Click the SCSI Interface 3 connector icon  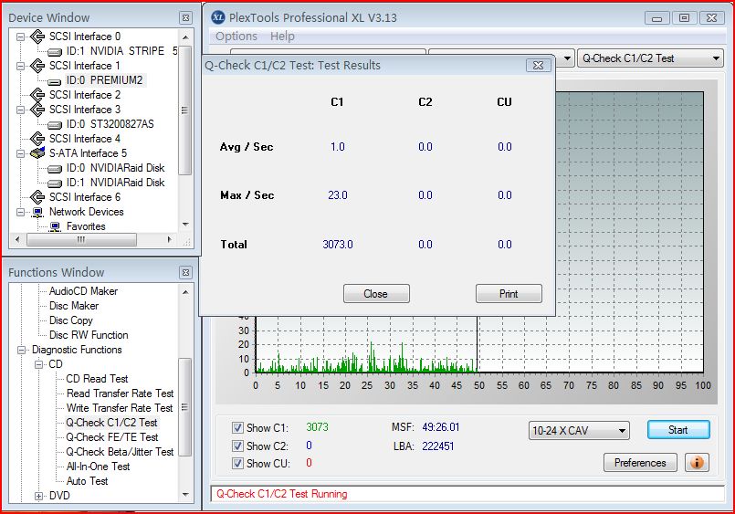click(37, 110)
